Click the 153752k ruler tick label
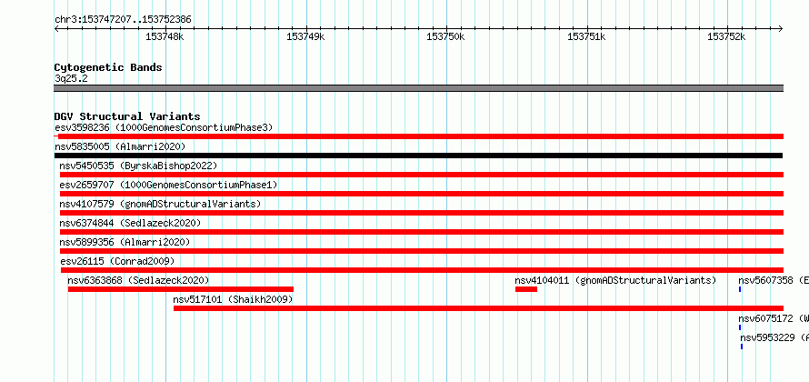The image size is (809, 382). [x=726, y=36]
